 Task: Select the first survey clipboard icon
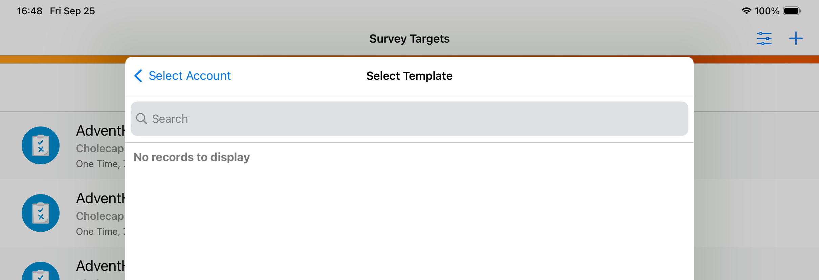point(41,145)
